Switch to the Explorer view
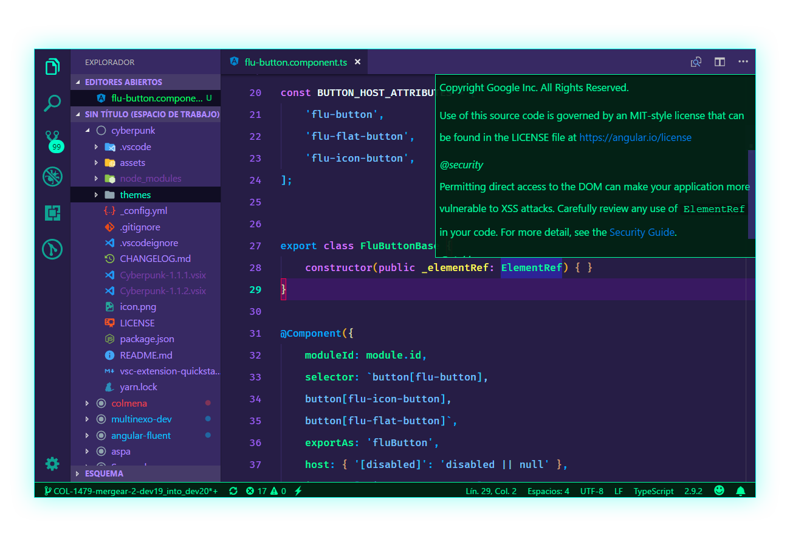This screenshot has width=790, height=547. [52, 66]
